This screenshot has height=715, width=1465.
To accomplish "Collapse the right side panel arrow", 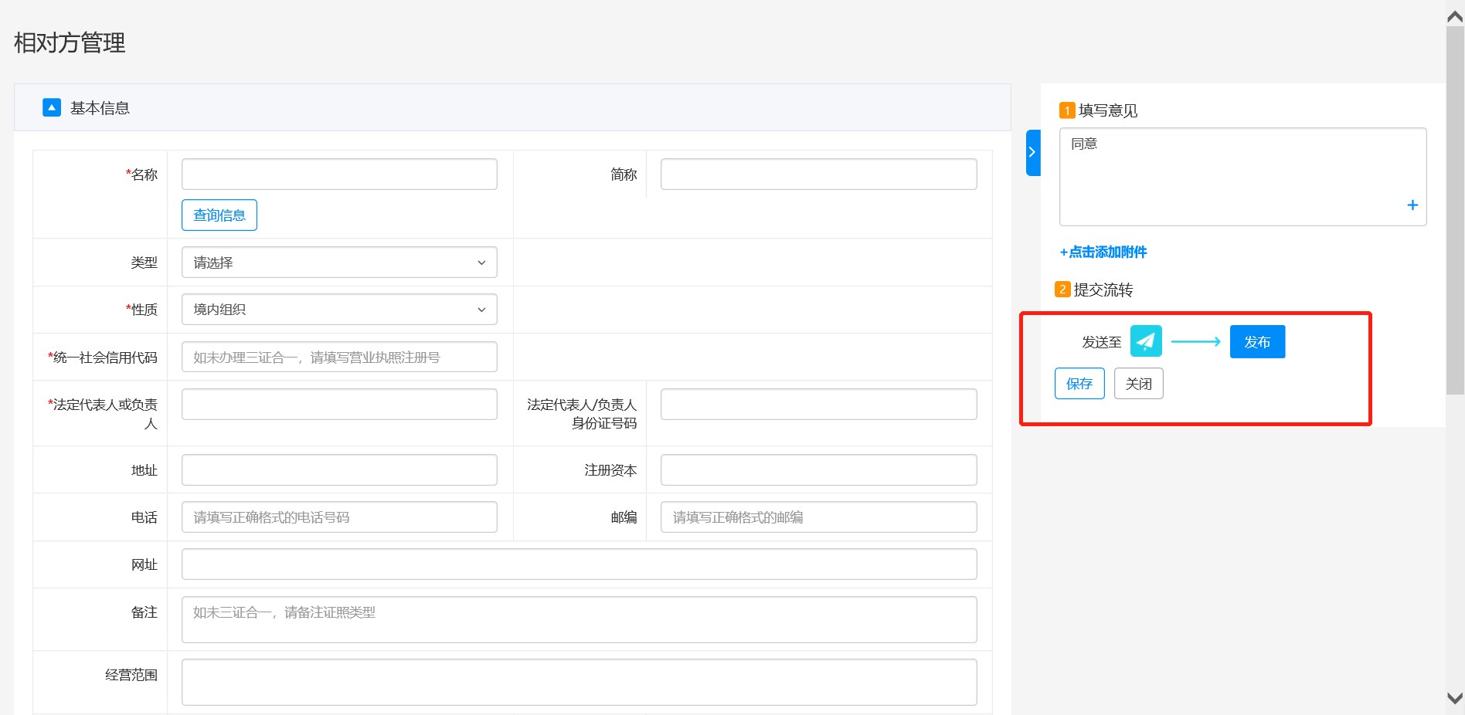I will pyautogui.click(x=1032, y=153).
